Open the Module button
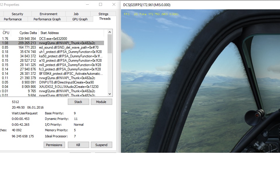The image size is (280, 172). (101, 102)
